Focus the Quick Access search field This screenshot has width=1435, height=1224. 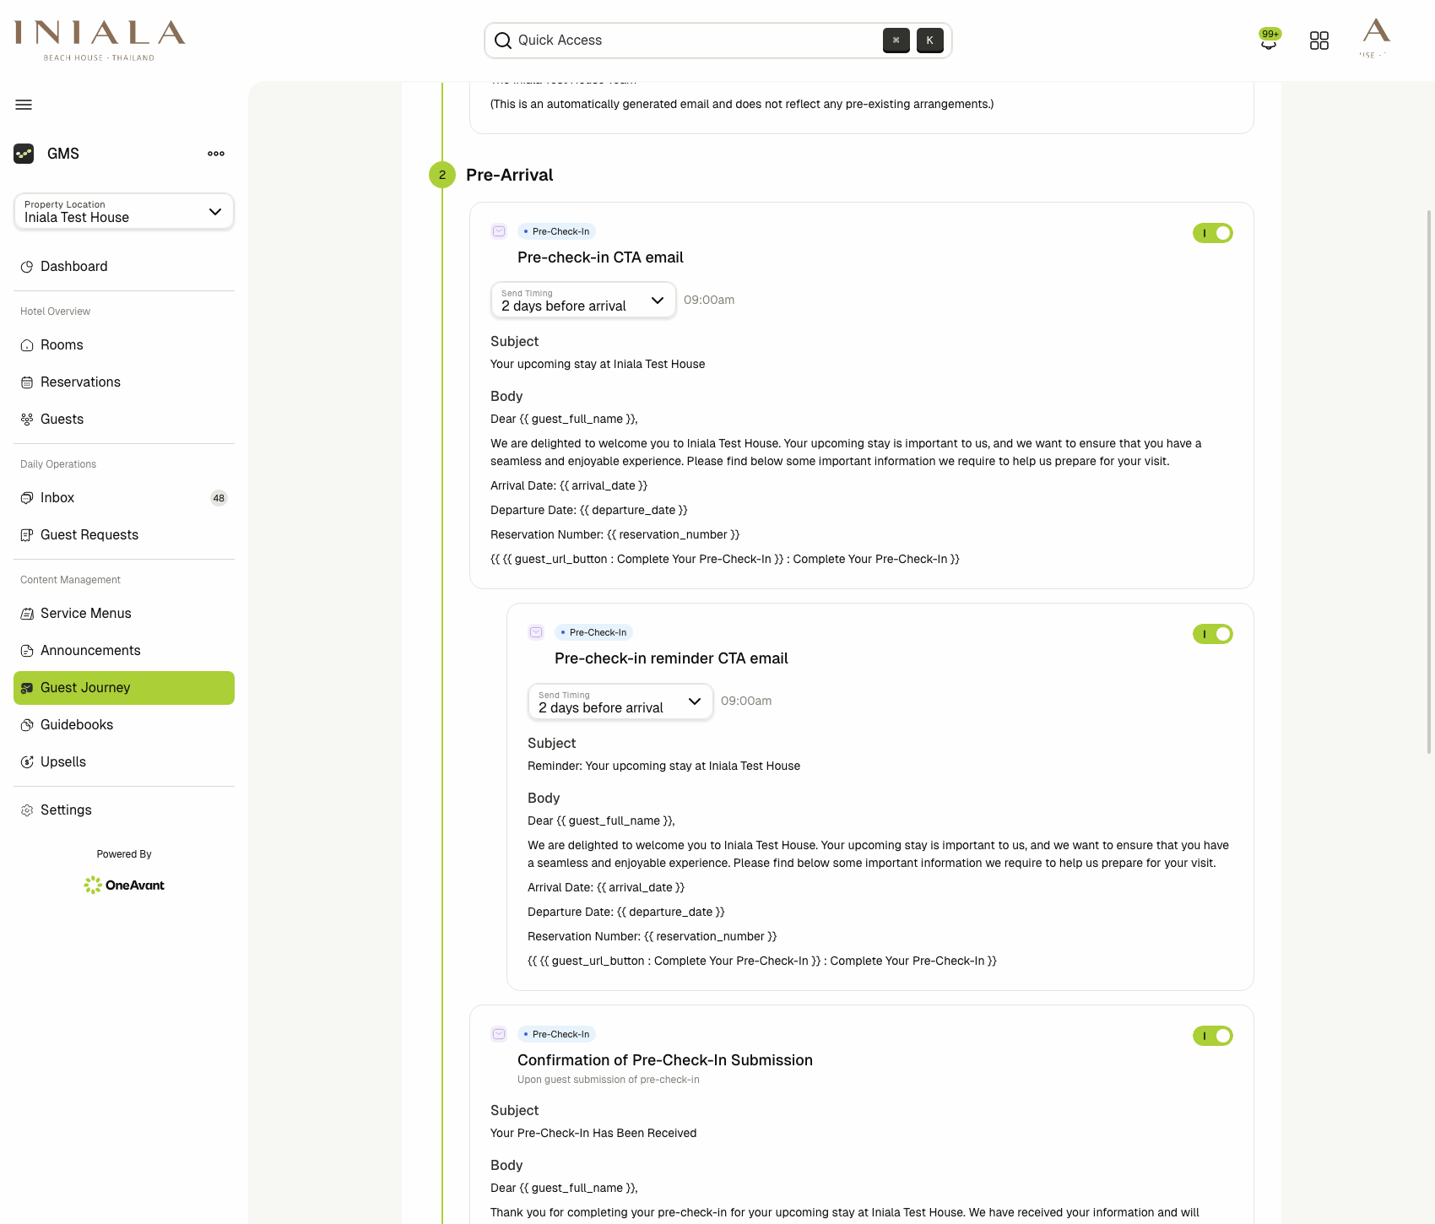tap(692, 41)
